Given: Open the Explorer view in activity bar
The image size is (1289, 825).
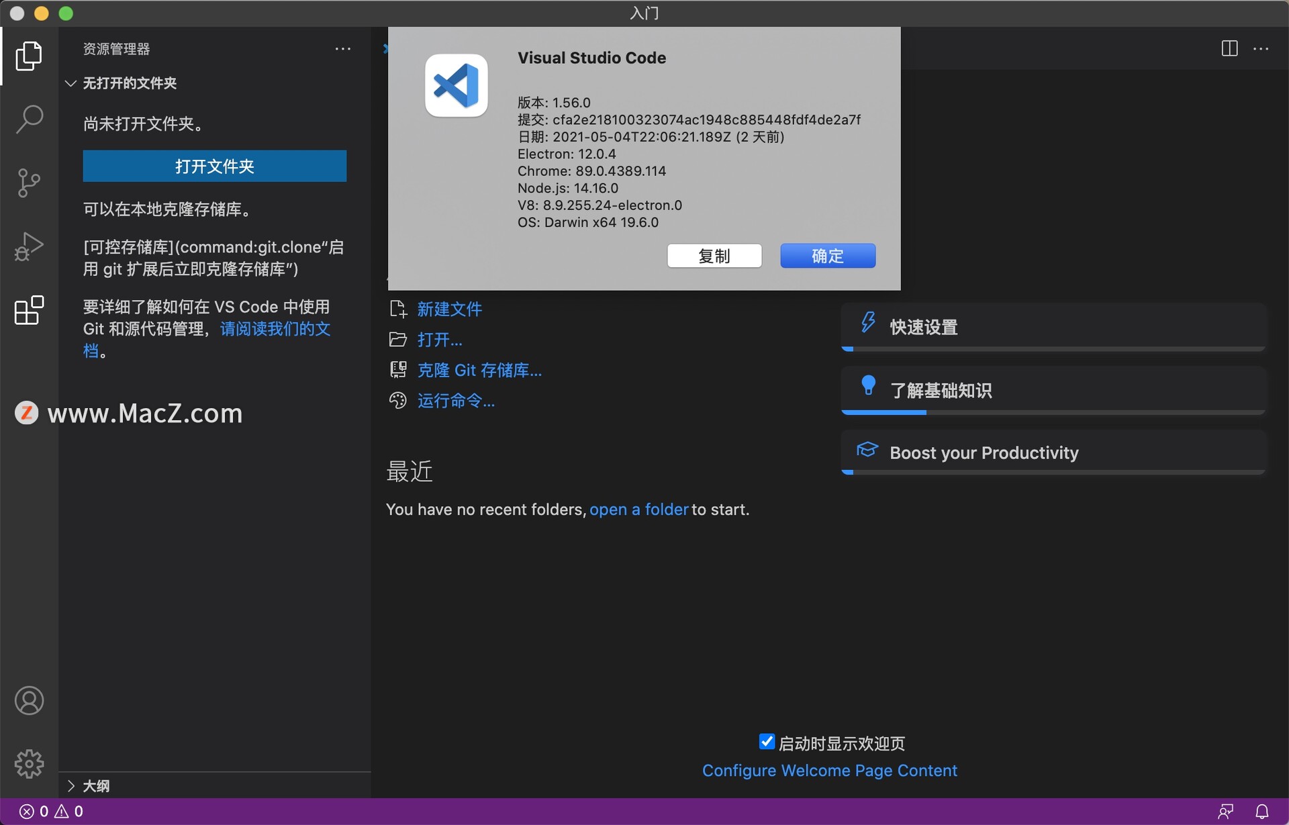Looking at the screenshot, I should 29,56.
